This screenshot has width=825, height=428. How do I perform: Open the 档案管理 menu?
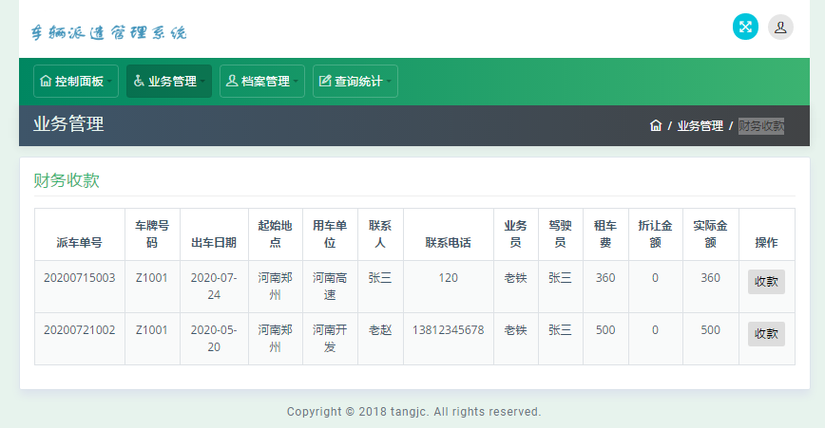[262, 81]
